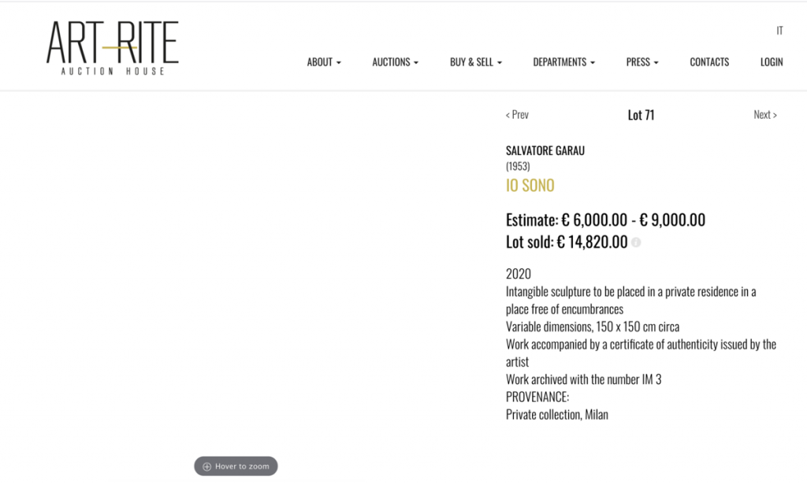Click the Estimate price range text

click(605, 220)
